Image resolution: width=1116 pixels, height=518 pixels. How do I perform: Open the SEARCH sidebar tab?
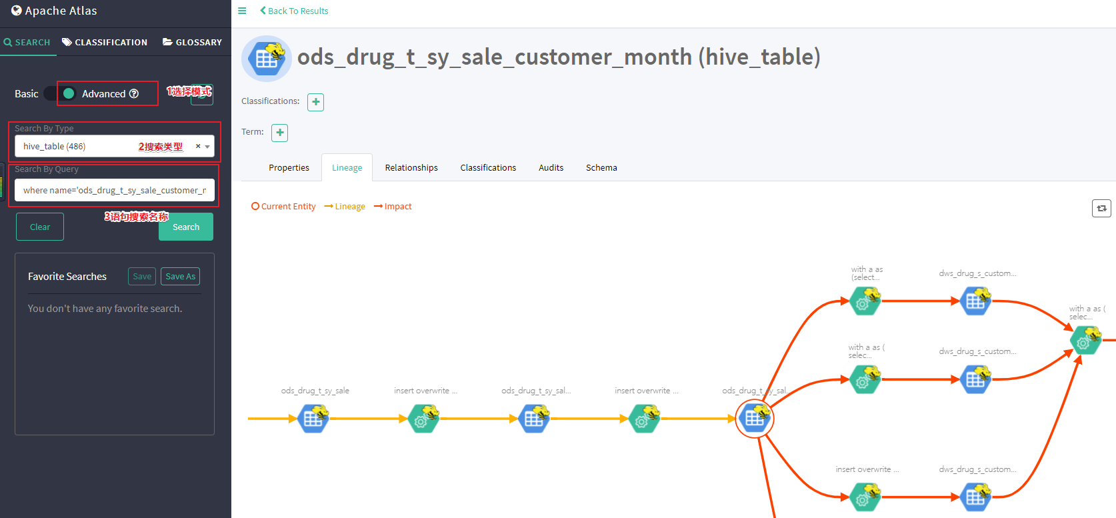[27, 42]
